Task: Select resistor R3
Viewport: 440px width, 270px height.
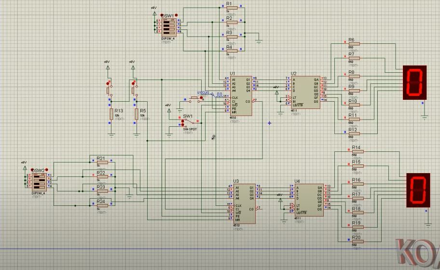Action: 232,37
